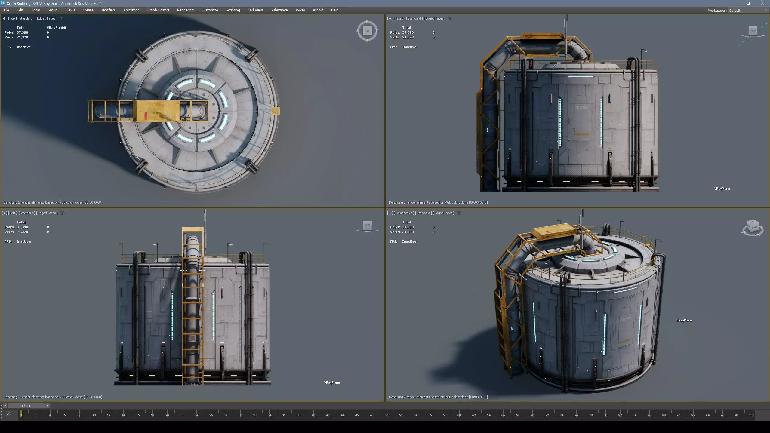This screenshot has width=770, height=433.
Task: Click the Perspective viewport filter funnel icon
Action: [x=459, y=213]
